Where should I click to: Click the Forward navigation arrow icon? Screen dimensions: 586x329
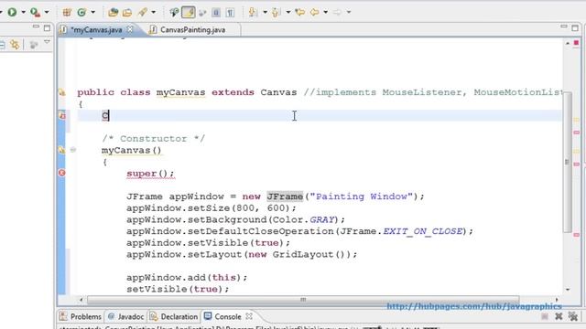pos(337,12)
